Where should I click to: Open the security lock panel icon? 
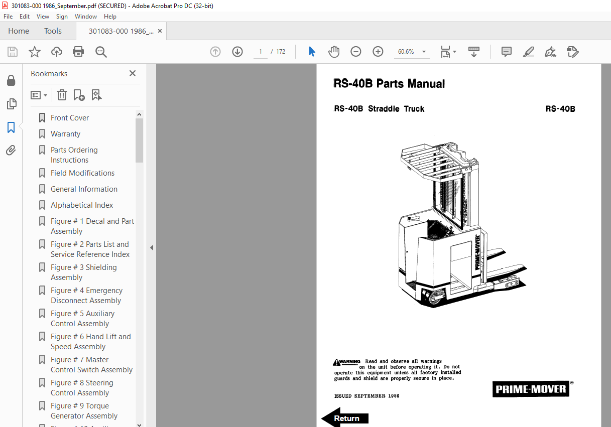tap(11, 81)
